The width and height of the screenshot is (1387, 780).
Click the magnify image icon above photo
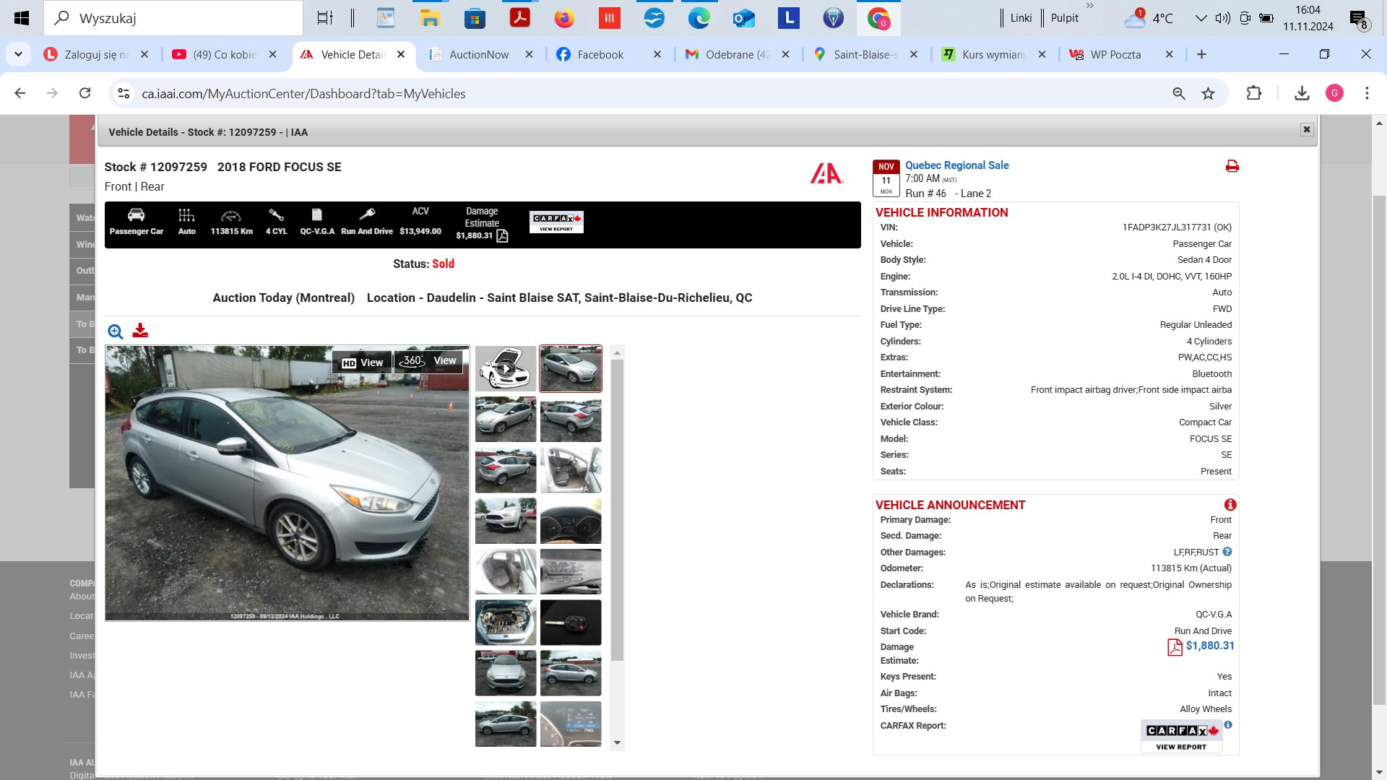(x=116, y=331)
